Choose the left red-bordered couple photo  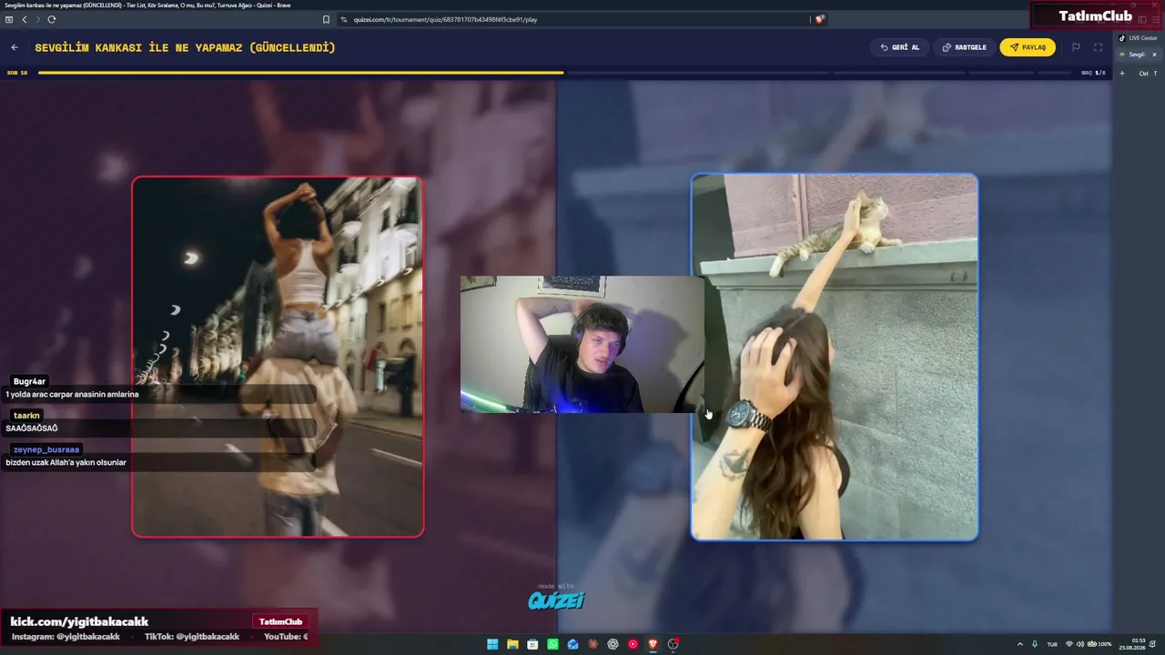point(278,357)
